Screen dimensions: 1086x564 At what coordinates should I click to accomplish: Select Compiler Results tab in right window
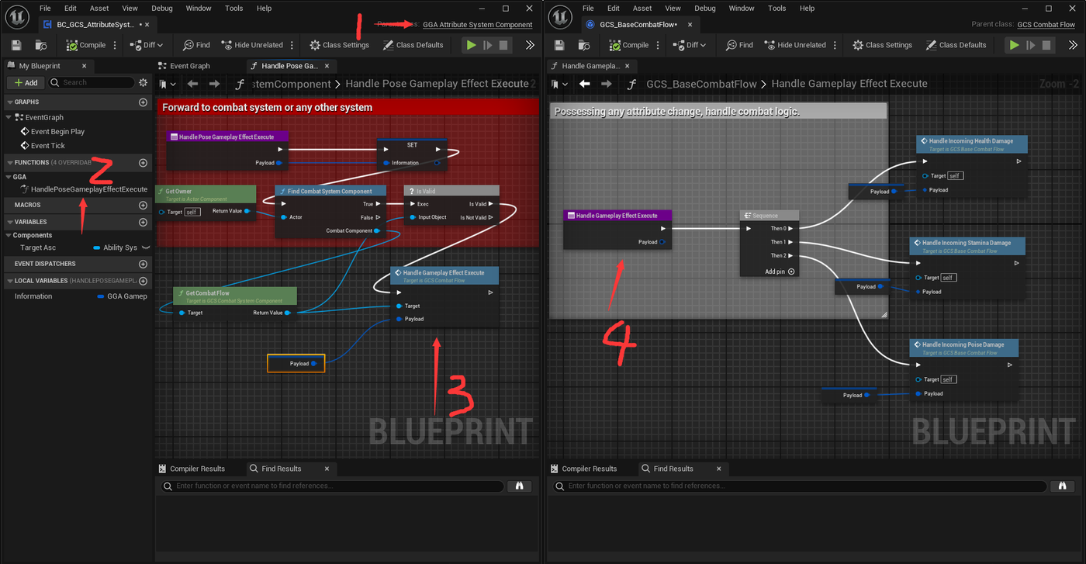584,469
